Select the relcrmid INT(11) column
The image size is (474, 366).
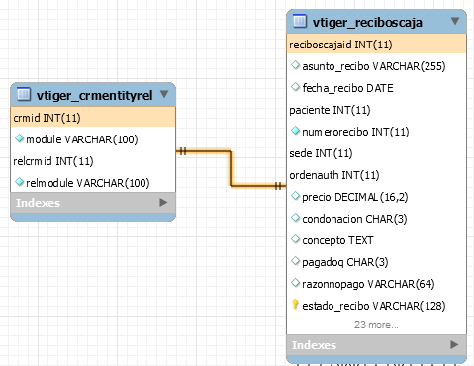(93, 161)
